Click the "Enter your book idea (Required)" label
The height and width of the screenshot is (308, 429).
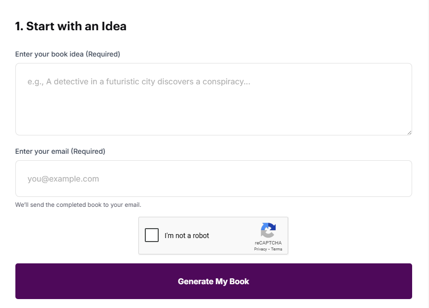point(67,54)
